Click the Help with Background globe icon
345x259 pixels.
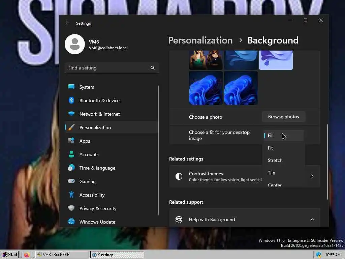pyautogui.click(x=179, y=220)
